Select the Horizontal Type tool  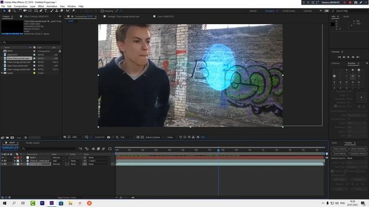46,11
